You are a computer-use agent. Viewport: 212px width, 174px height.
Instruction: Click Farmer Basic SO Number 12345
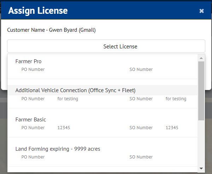(172, 128)
